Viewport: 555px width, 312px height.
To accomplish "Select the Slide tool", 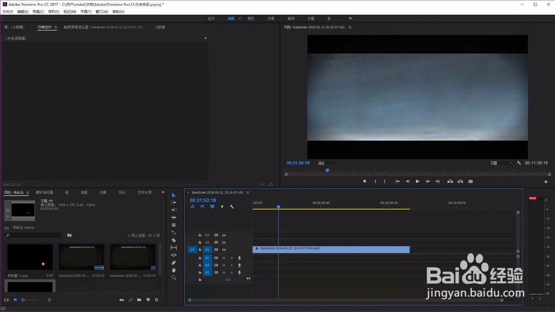I will pos(173,255).
